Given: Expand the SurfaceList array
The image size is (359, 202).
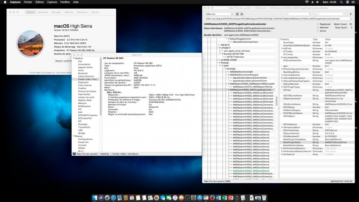Looking at the screenshot, I should coord(282,154).
